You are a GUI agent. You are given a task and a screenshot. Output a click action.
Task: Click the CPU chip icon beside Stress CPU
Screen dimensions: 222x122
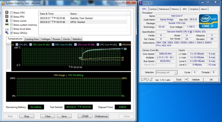(7, 12)
